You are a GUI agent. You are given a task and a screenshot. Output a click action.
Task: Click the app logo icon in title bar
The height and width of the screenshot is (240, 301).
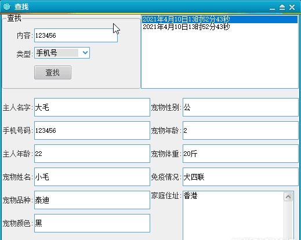tap(6, 7)
